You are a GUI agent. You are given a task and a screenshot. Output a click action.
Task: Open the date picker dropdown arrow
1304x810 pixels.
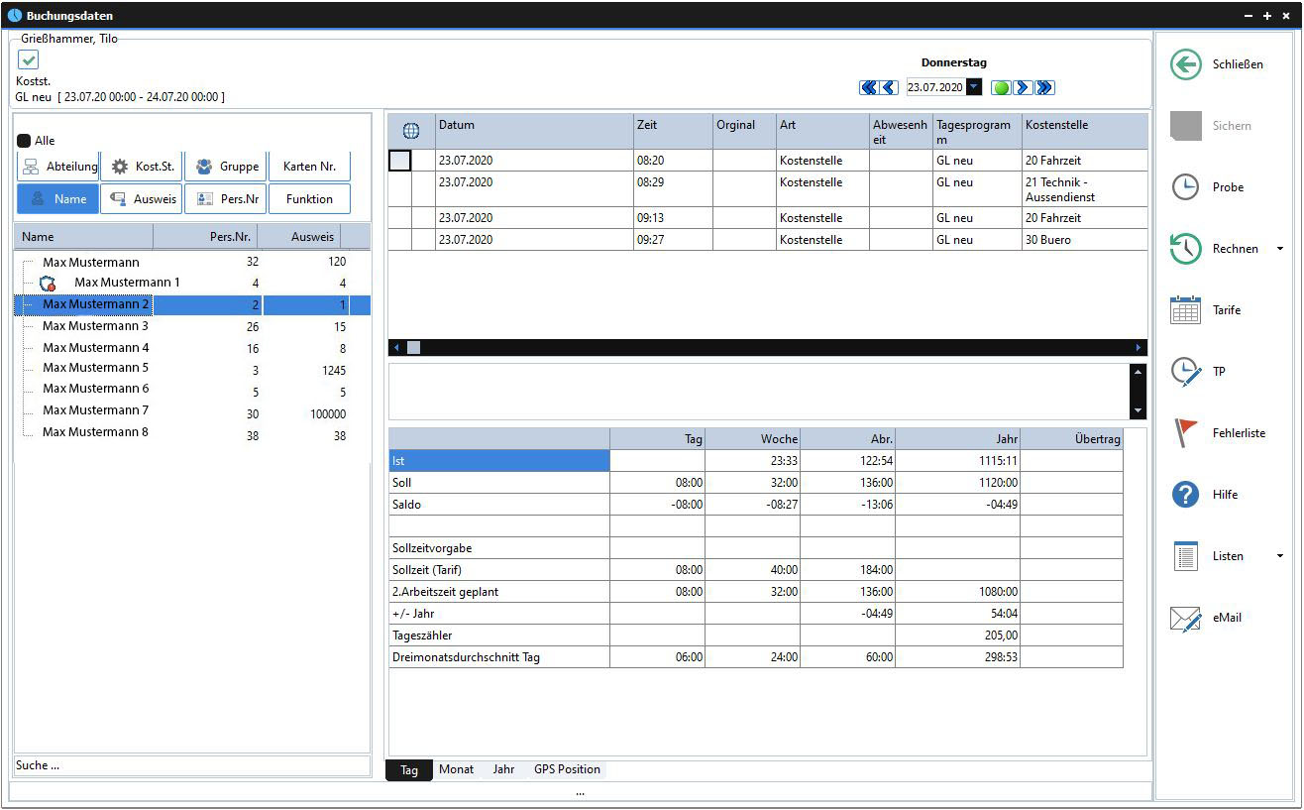[x=974, y=88]
